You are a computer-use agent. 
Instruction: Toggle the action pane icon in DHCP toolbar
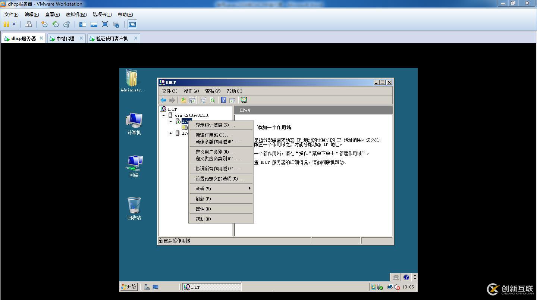(232, 100)
